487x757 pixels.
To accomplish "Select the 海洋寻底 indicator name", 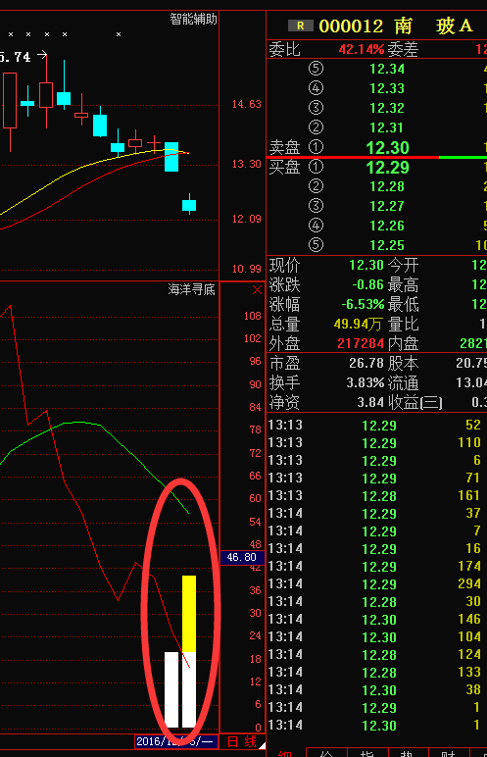I will pyautogui.click(x=192, y=289).
